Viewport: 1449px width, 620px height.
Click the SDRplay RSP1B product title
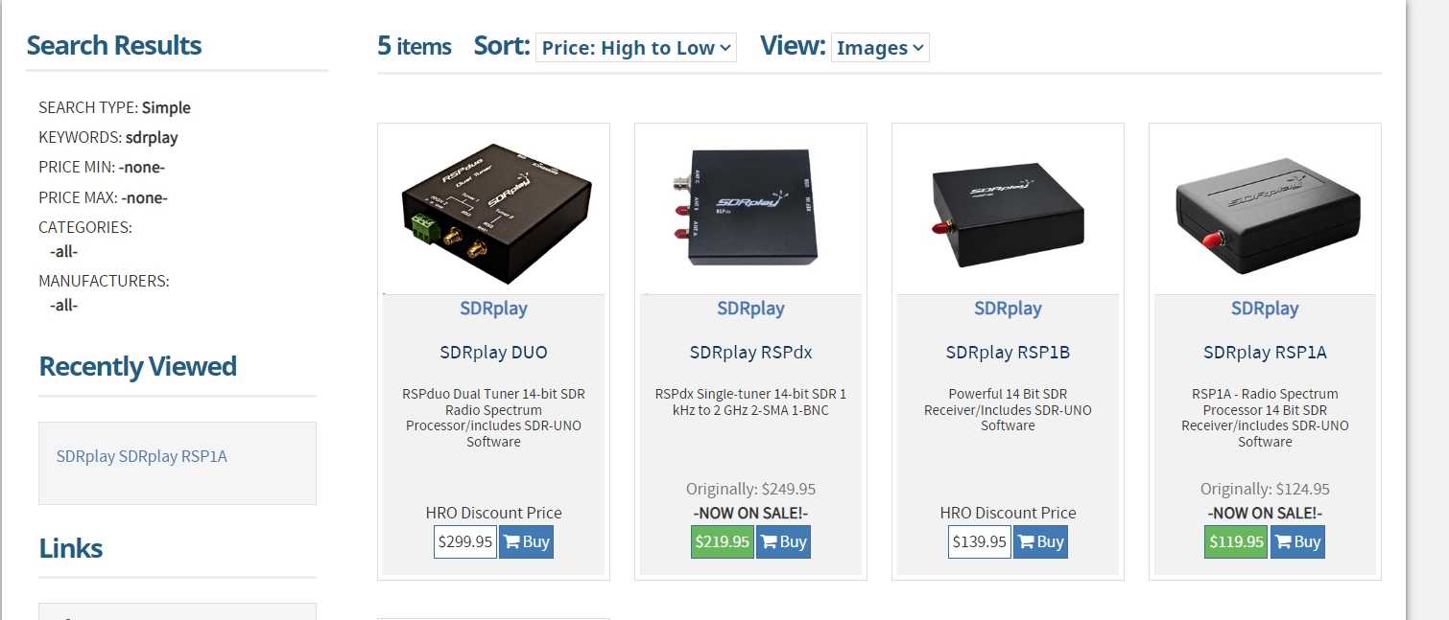point(1008,352)
